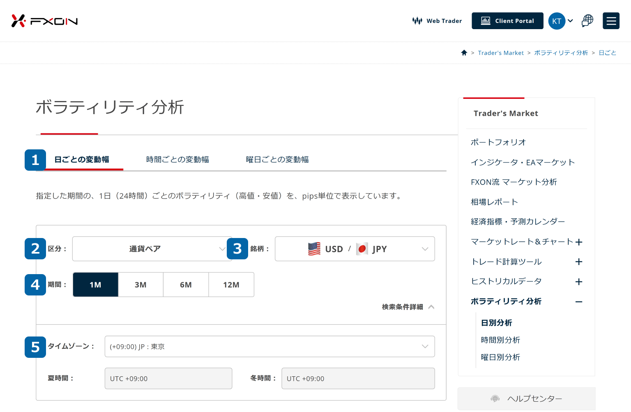This screenshot has width=631, height=412.
Task: Open 相場レポート in sidebar
Action: coord(494,202)
